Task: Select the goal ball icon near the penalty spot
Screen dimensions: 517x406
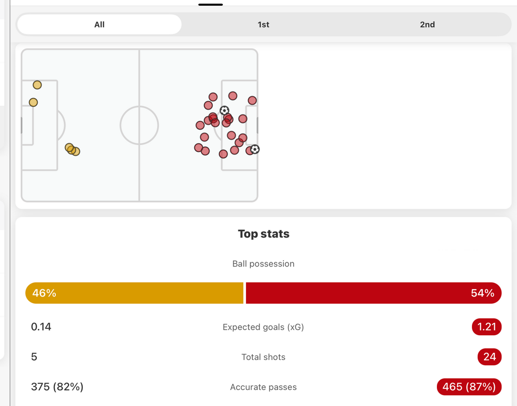Action: point(224,111)
